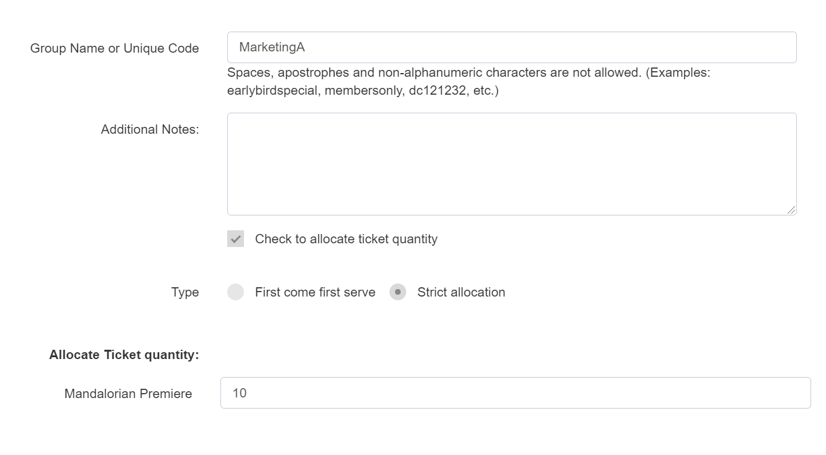Click the Additional Notes label
This screenshot has height=455, width=826.
(150, 129)
